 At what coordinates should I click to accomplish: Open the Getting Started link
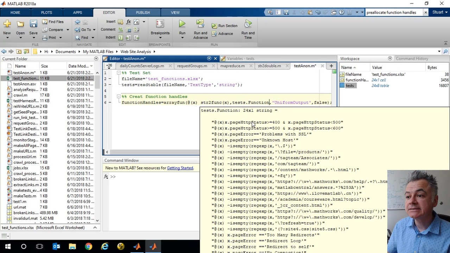180,168
